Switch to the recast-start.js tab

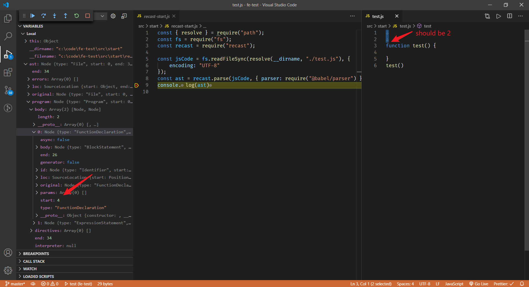click(x=156, y=16)
